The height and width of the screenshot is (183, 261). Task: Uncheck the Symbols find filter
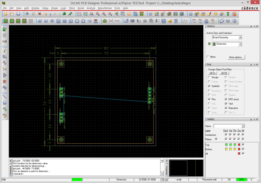209,86
